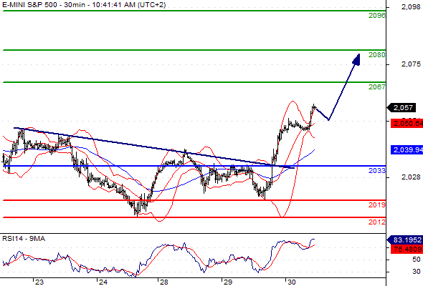Click the blue 2033 pivot level label
423x286 pixels.
click(377, 171)
